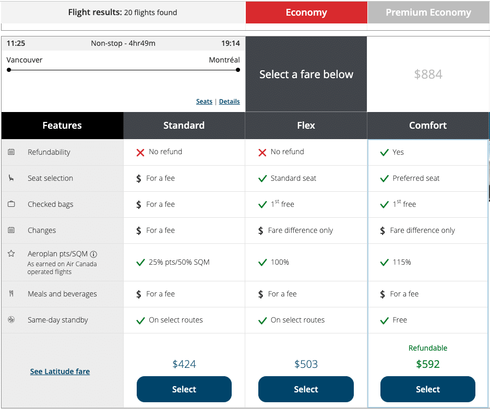Click the Aeroplan star icon
Image resolution: width=490 pixels, height=409 pixels.
[11, 254]
